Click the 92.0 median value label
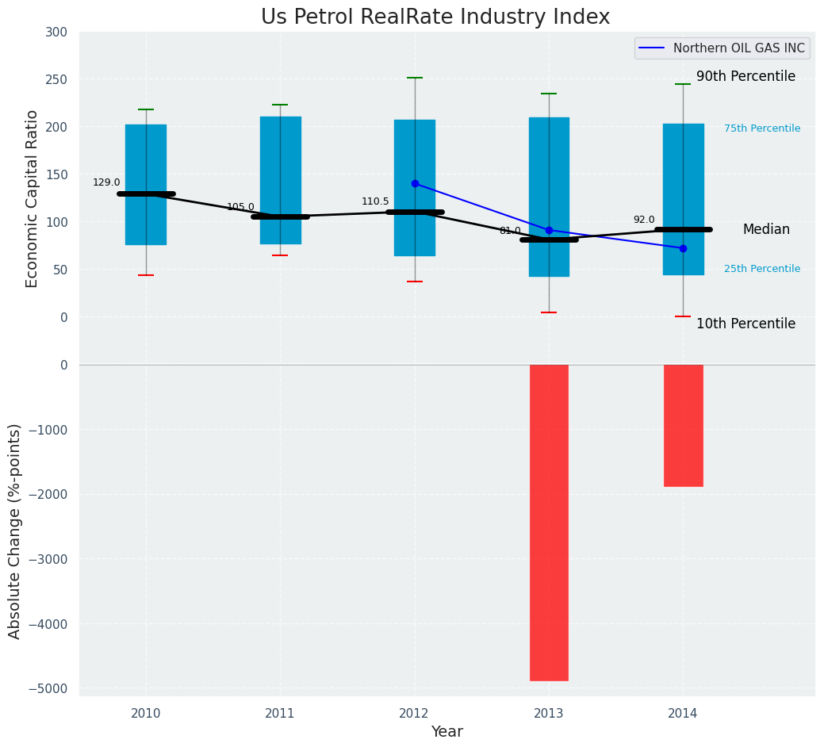Screen dimensions: 824x747 (644, 220)
